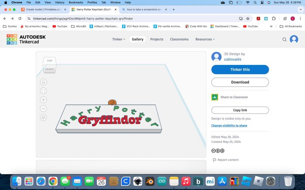Click the Google Classroom share icon
The width and height of the screenshot is (305, 190).
pos(215,97)
